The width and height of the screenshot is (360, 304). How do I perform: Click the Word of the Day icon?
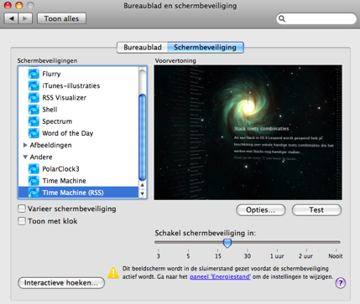pyautogui.click(x=34, y=133)
